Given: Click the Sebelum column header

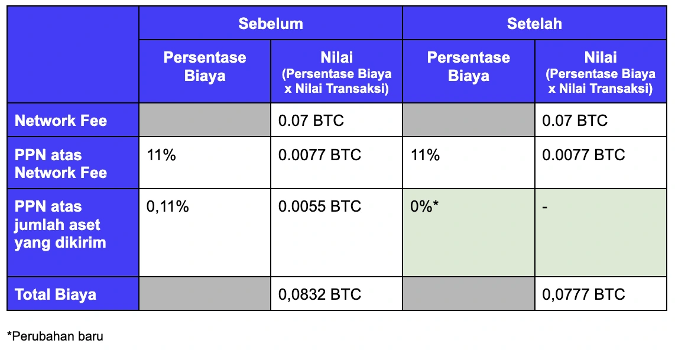Looking at the screenshot, I should coord(270,23).
